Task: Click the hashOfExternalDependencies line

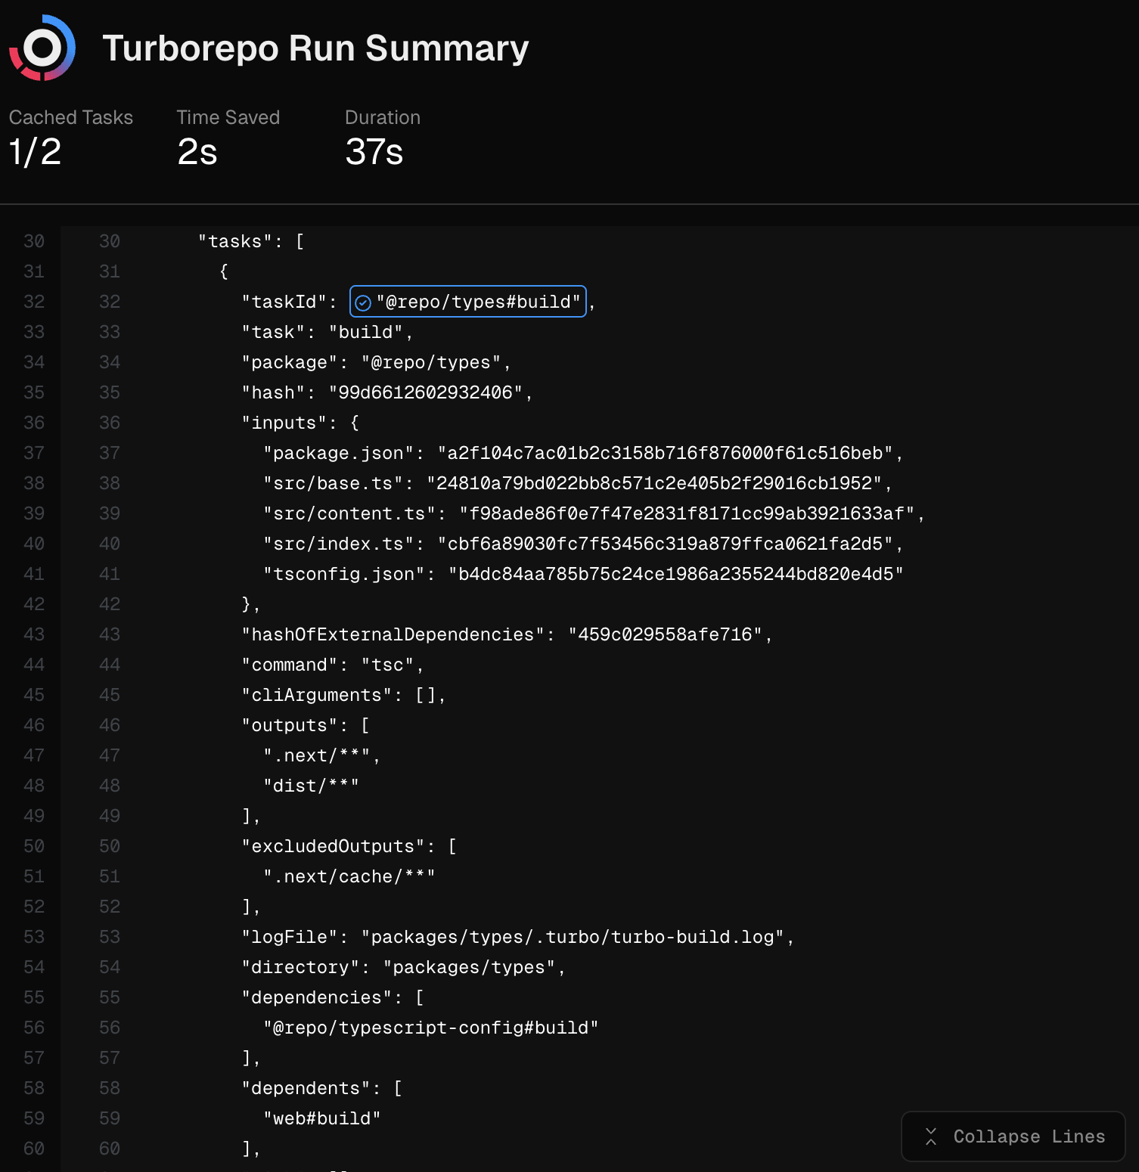Action: pyautogui.click(x=507, y=634)
